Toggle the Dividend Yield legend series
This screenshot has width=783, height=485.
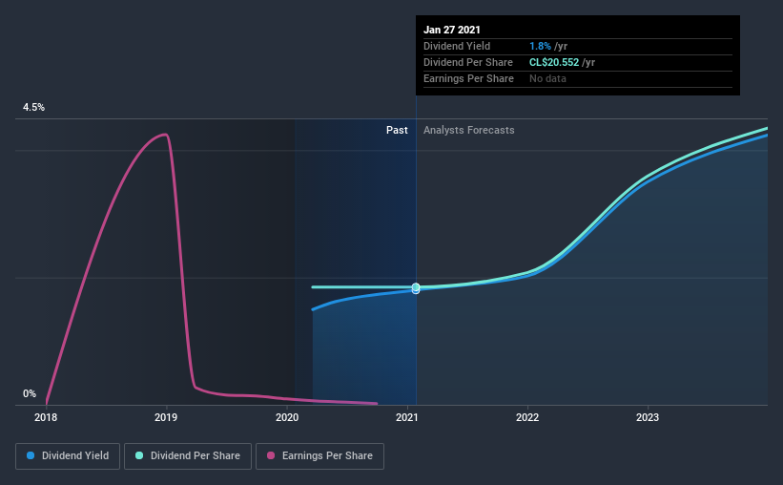click(68, 456)
